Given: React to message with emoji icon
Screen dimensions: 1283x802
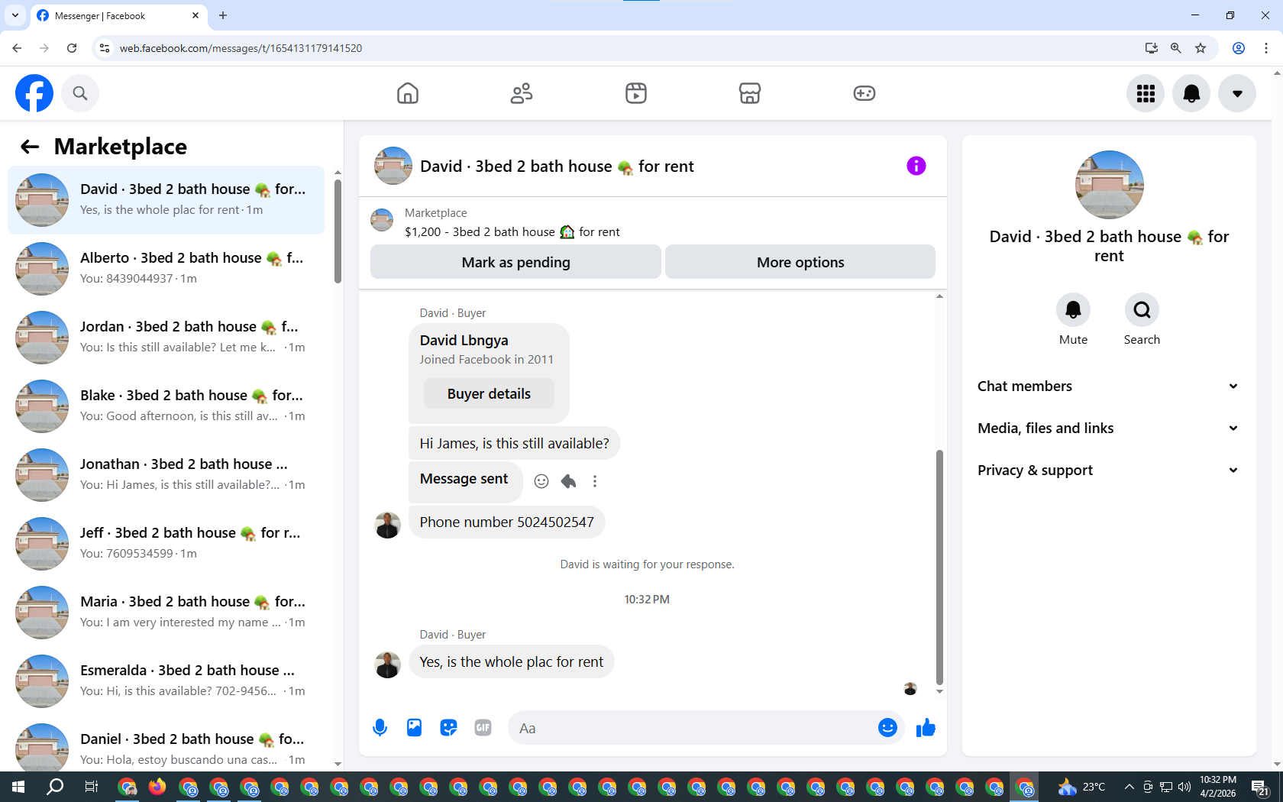Looking at the screenshot, I should point(541,481).
